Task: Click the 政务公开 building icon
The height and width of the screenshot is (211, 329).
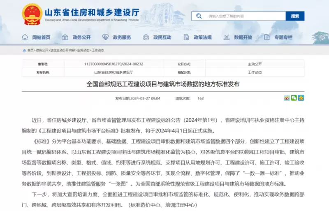Action: click(65, 37)
